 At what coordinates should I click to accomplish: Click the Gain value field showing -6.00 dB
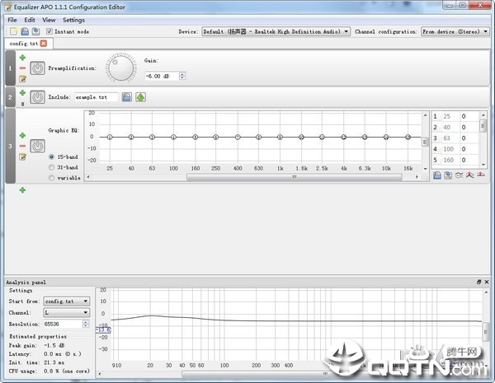click(x=162, y=76)
